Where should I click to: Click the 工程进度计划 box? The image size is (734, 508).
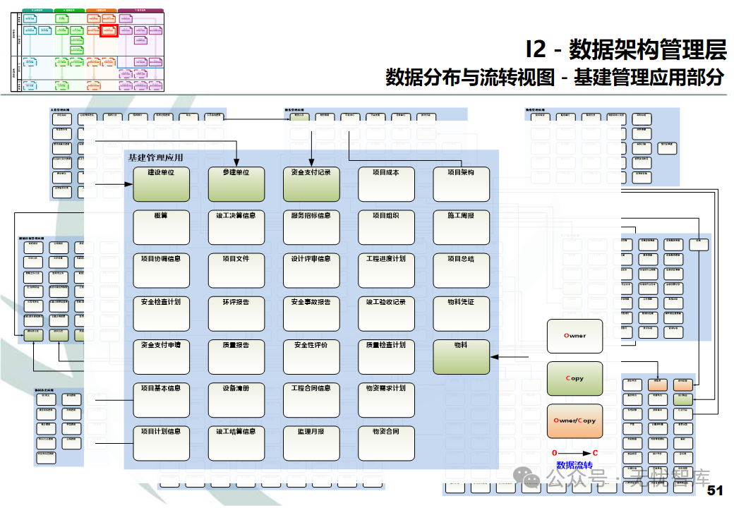(x=386, y=270)
